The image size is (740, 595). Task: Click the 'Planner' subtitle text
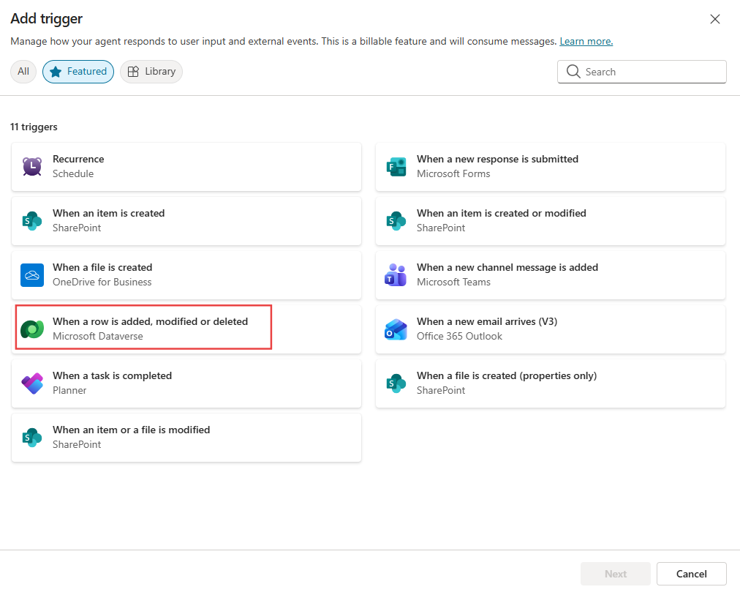(x=69, y=391)
